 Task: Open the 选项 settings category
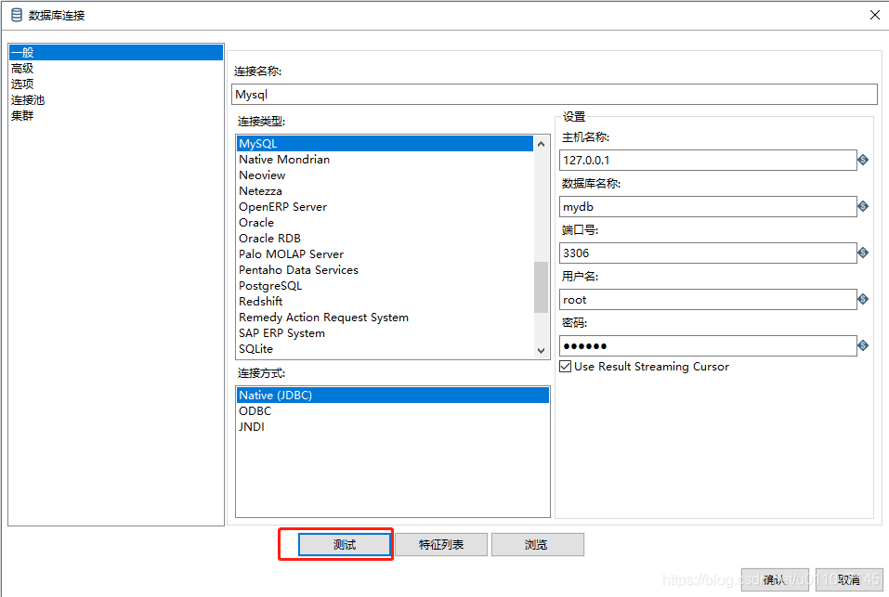(x=116, y=84)
